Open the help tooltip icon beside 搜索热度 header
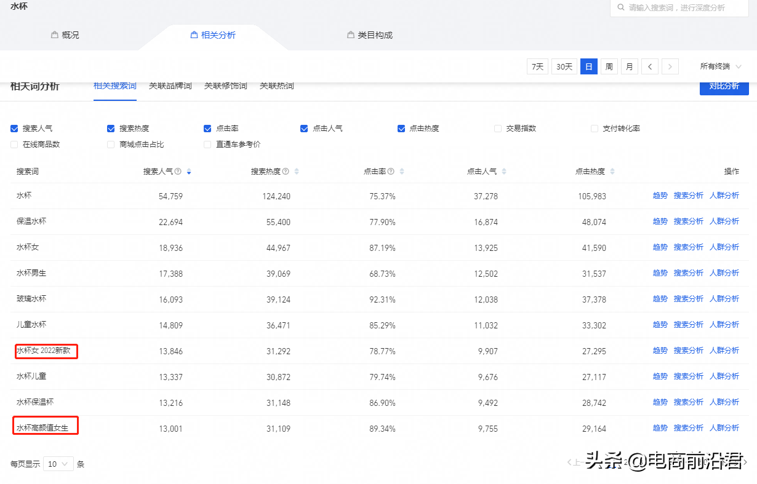 click(286, 172)
